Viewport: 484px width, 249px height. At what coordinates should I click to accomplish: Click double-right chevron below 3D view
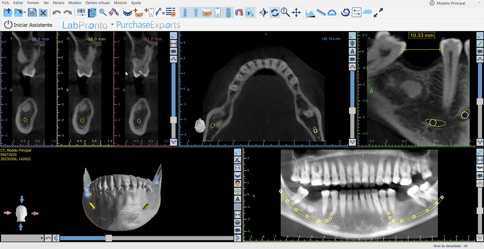point(237,238)
